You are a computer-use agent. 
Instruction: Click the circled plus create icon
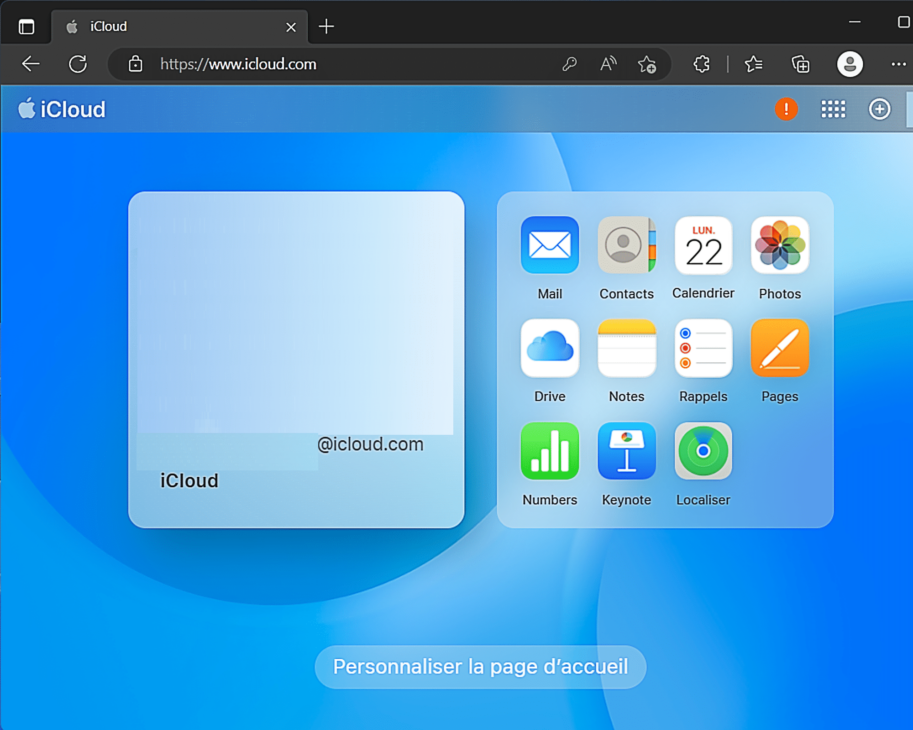879,109
